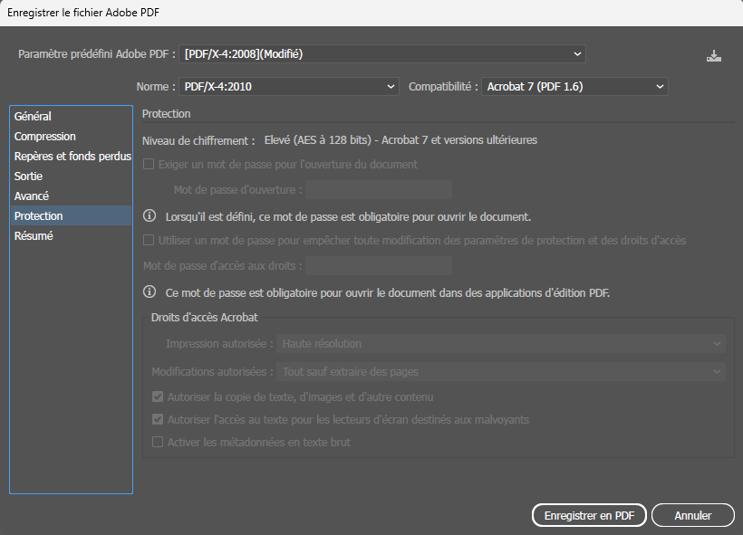
Task: Enable password for modifying protection settings
Action: [150, 241]
